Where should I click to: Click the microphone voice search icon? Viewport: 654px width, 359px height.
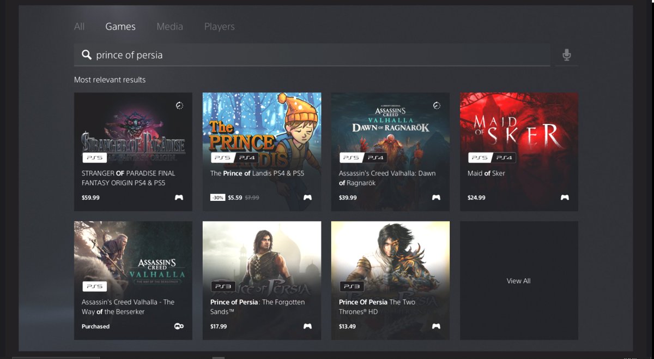coord(567,55)
